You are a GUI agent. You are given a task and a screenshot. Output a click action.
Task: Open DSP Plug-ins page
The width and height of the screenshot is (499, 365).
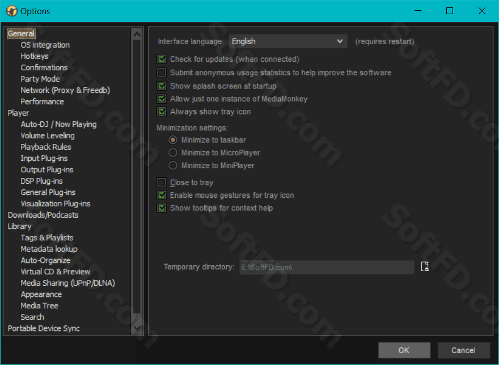[41, 181]
